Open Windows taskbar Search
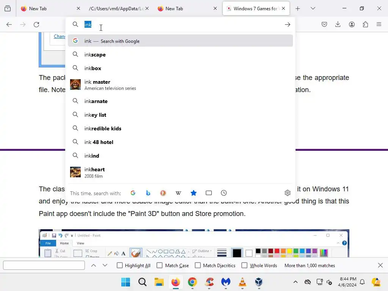388x291 pixels. (142, 282)
